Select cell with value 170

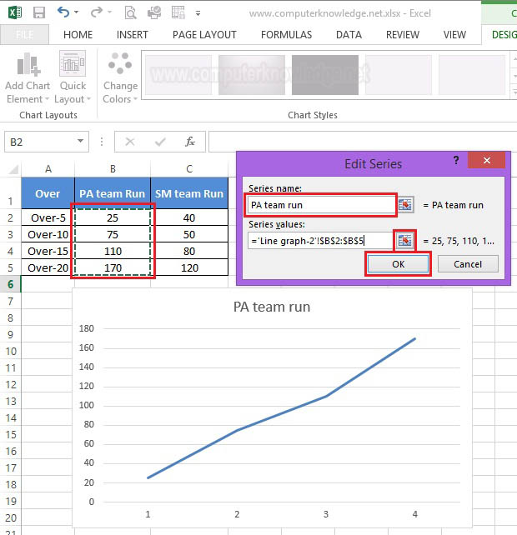113,267
